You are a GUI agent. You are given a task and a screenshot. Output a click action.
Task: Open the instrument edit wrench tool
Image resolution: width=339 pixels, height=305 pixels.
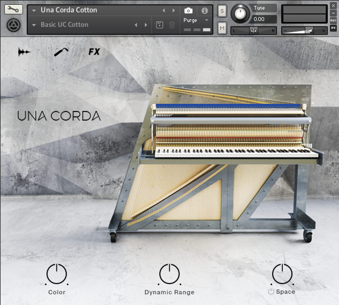tap(14, 9)
